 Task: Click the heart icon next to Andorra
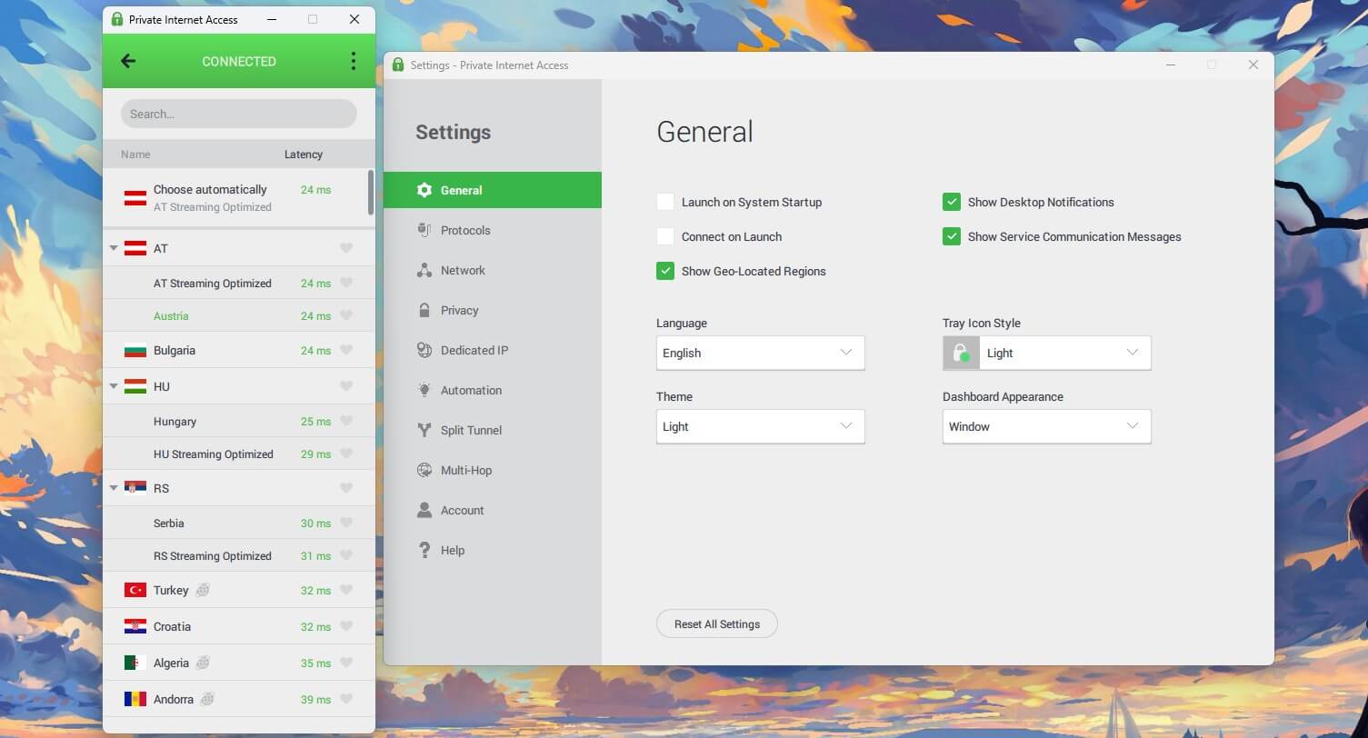346,699
